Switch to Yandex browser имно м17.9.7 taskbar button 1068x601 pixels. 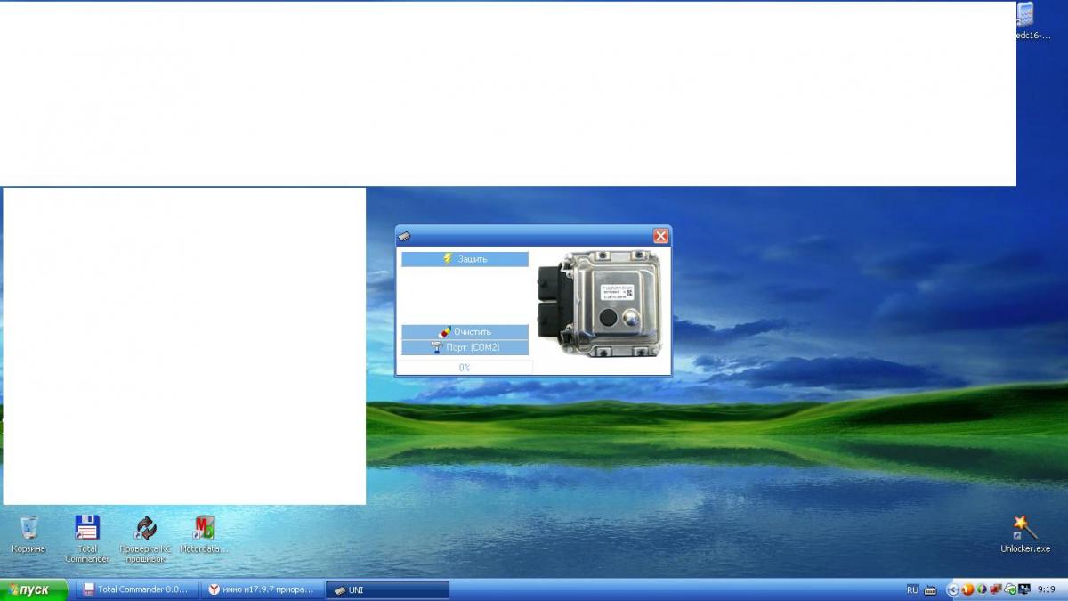click(x=262, y=589)
